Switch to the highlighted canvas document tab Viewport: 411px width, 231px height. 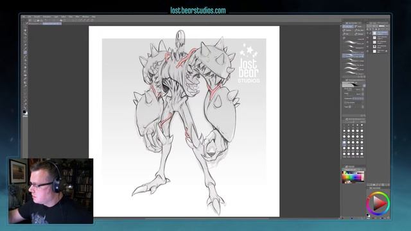coord(52,24)
